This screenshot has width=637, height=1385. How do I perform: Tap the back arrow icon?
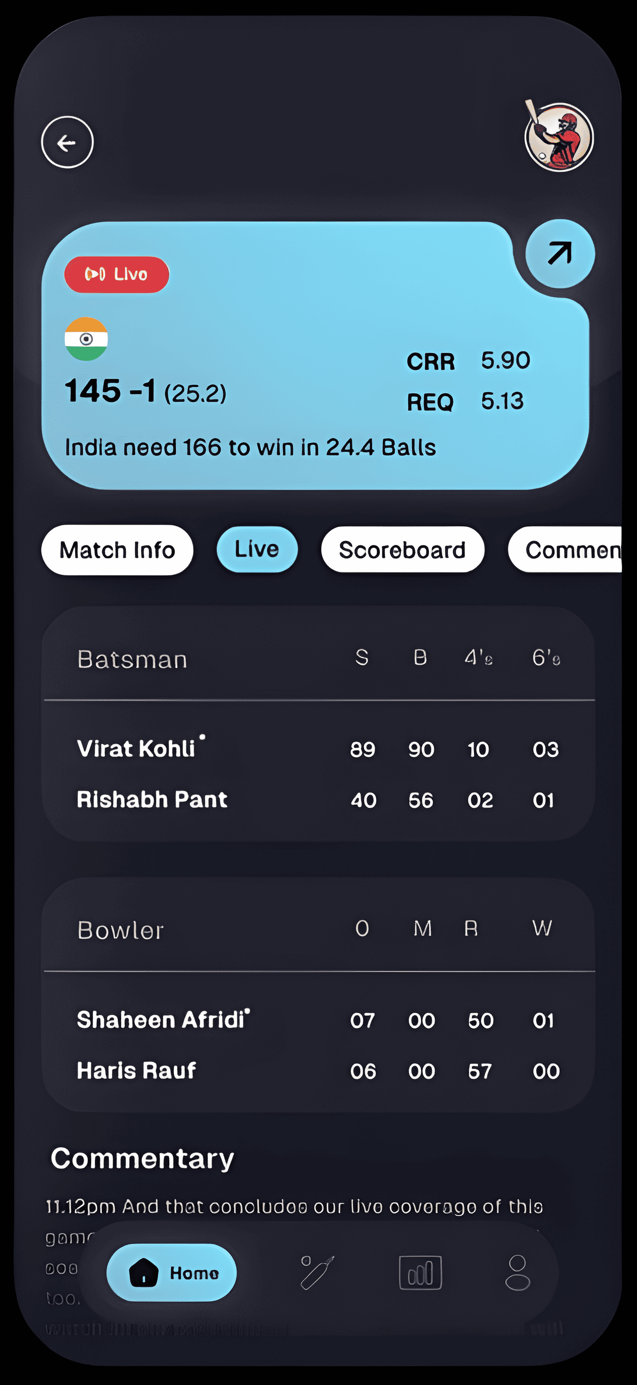pyautogui.click(x=68, y=141)
